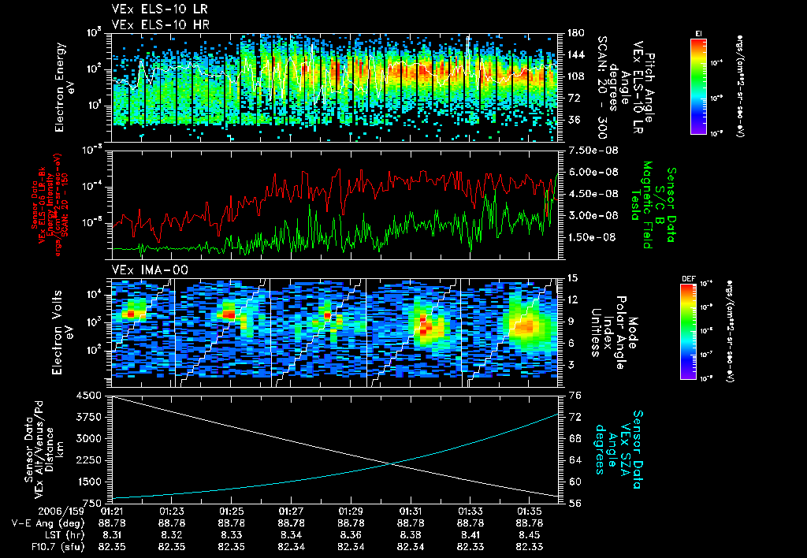This screenshot has width=807, height=558.
Task: Click the LST value 8.31
Action: pyautogui.click(x=112, y=535)
